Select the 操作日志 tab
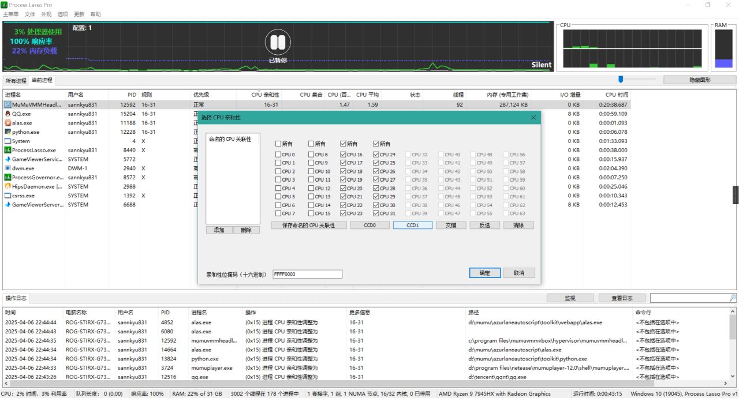 16,298
